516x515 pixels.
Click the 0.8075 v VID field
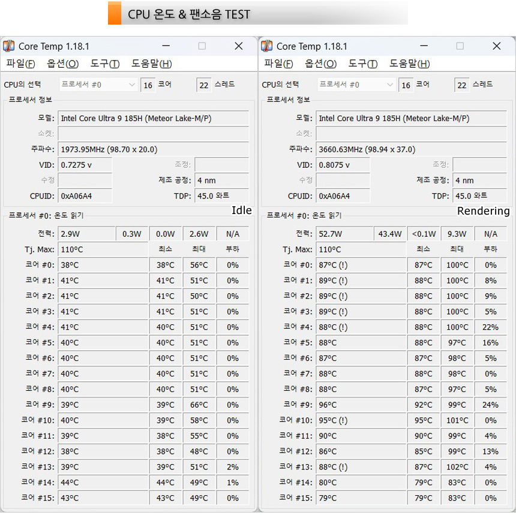(343, 165)
